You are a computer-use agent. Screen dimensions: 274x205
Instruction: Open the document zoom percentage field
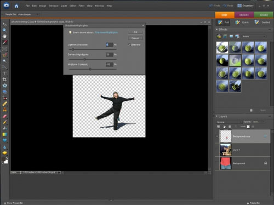tap(16, 173)
